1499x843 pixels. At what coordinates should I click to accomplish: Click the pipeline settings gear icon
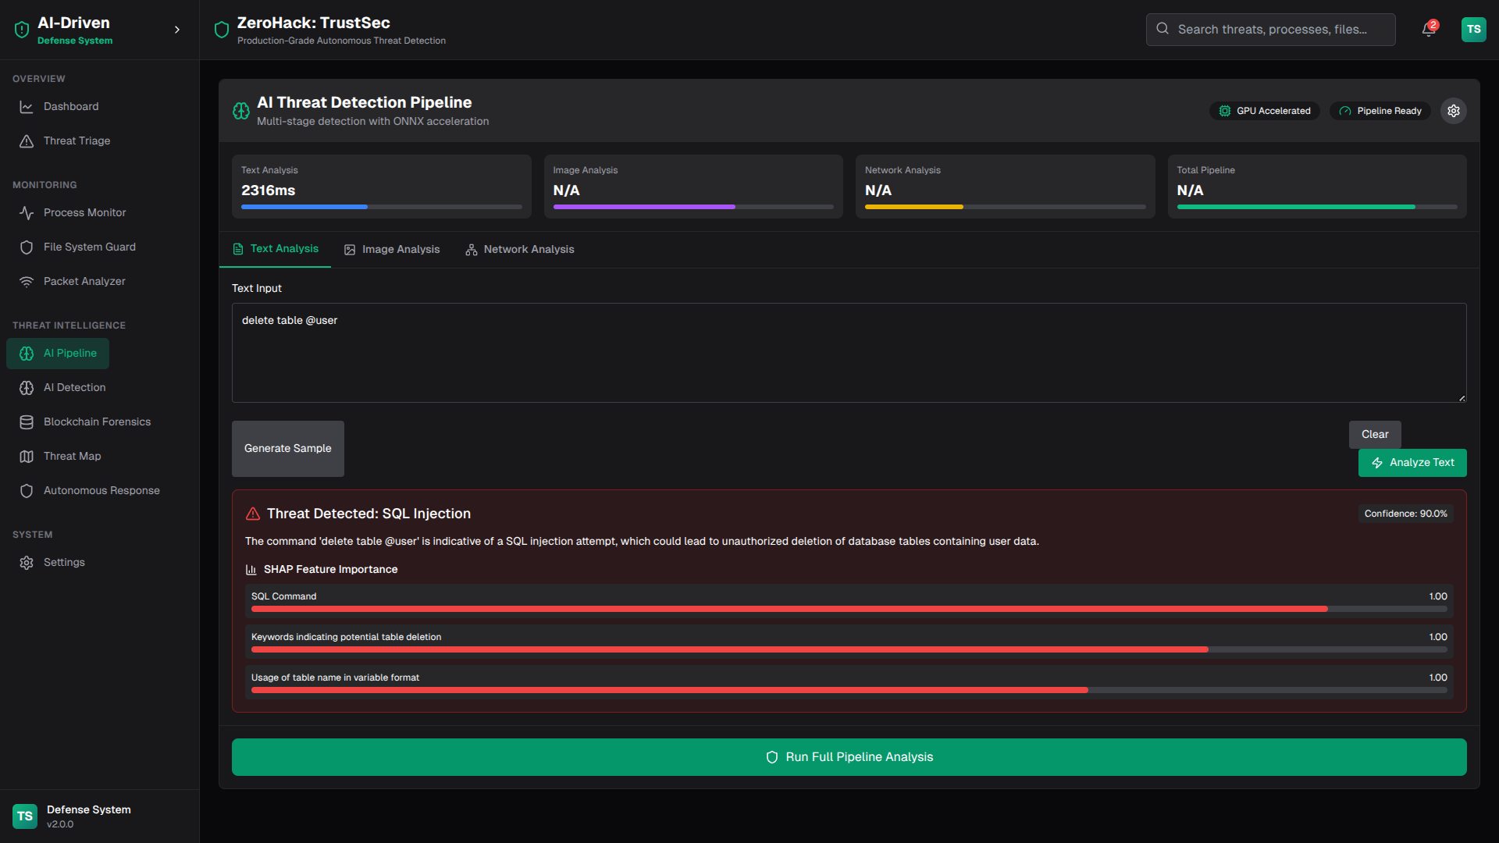coord(1453,111)
